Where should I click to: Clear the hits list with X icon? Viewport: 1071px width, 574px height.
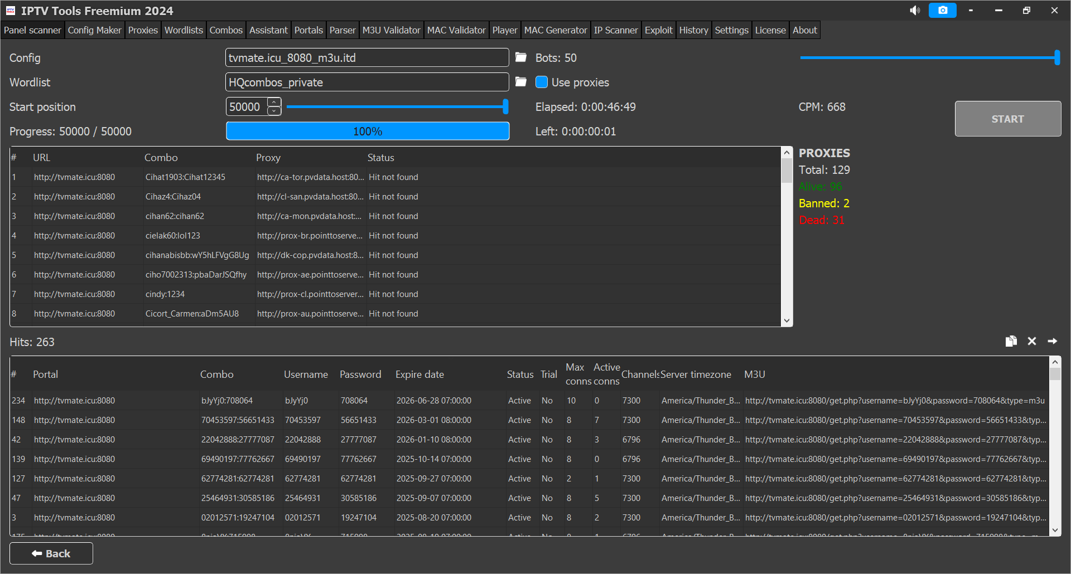pos(1032,341)
